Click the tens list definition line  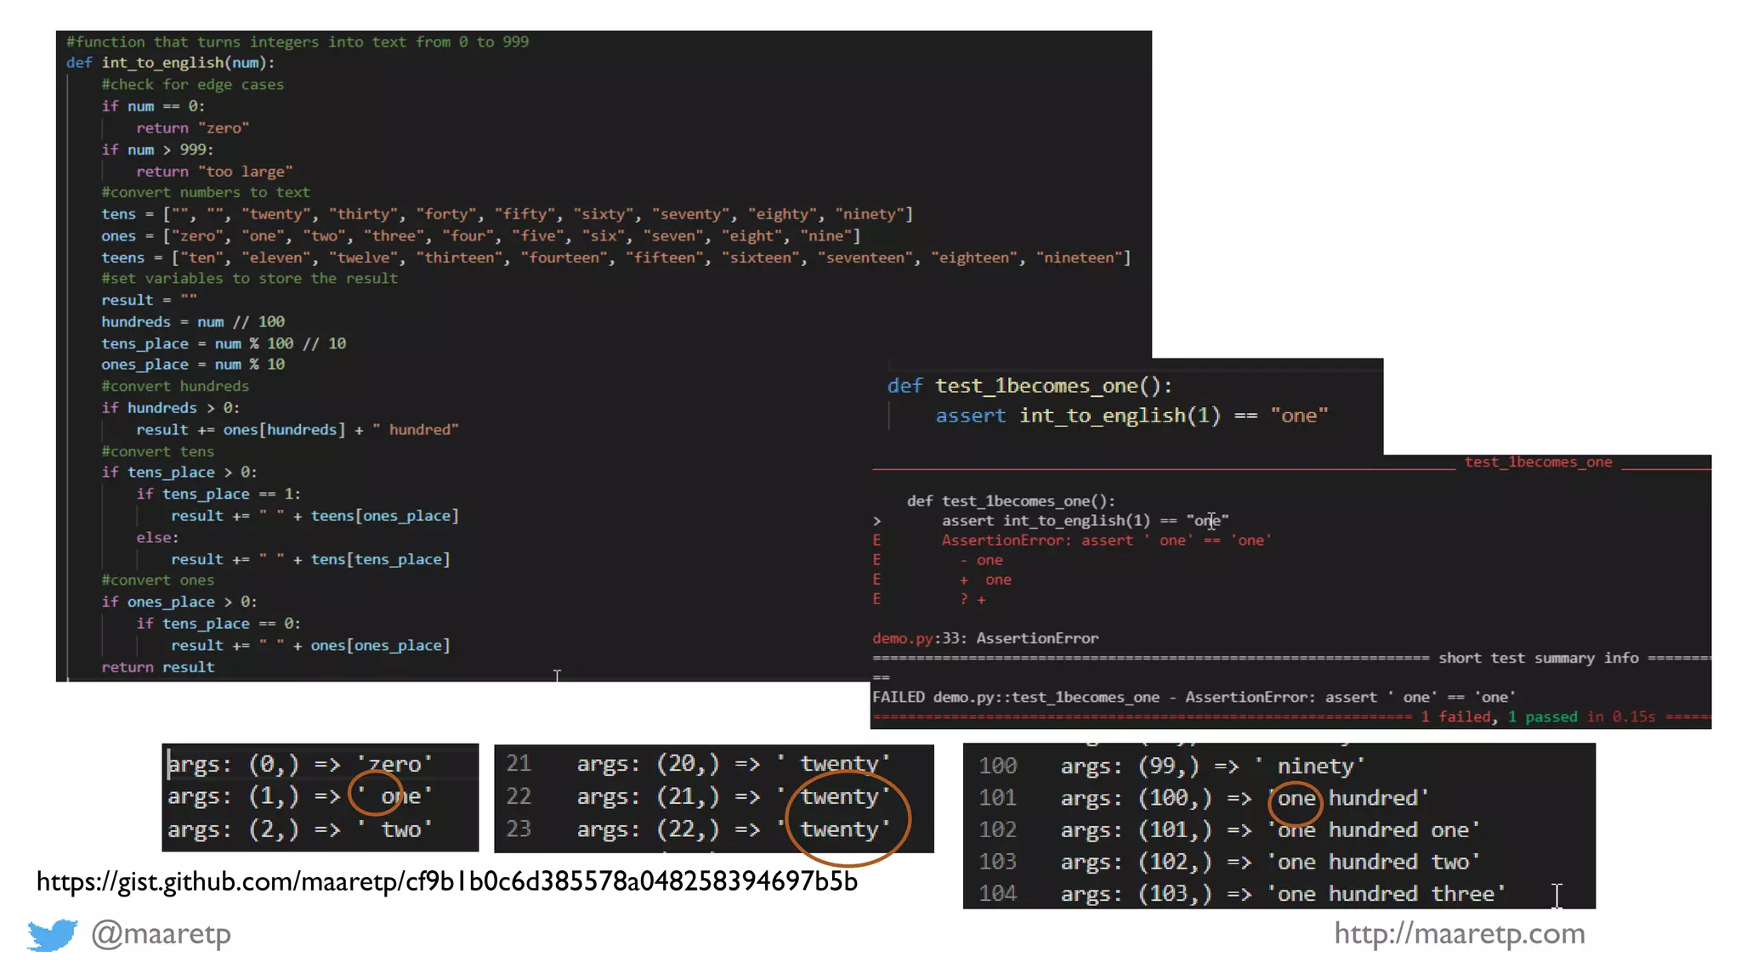pyautogui.click(x=507, y=214)
